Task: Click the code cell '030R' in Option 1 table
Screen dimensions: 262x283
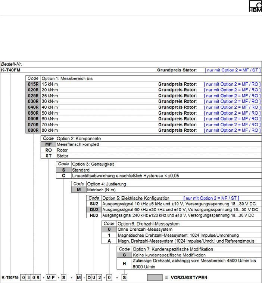Action: coord(33,101)
